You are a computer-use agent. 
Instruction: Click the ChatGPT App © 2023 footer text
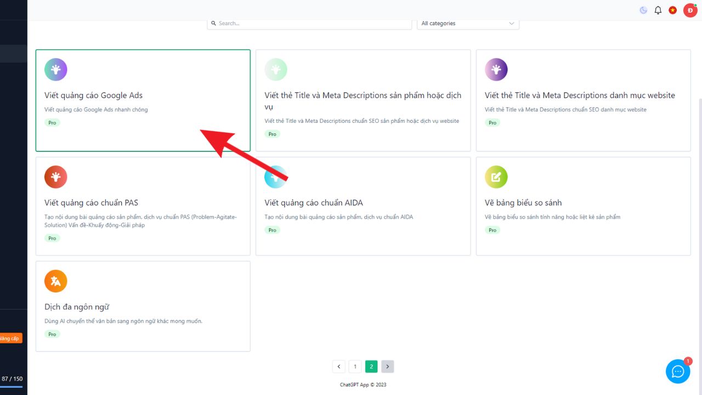[363, 385]
